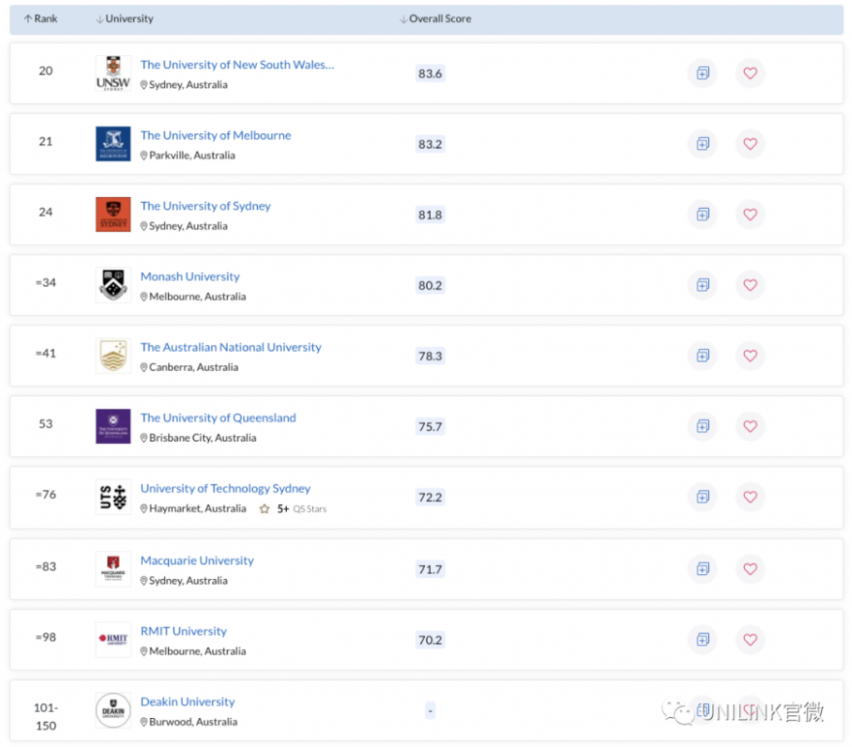
Task: Click the University of Sydney orange logo
Action: tap(113, 215)
